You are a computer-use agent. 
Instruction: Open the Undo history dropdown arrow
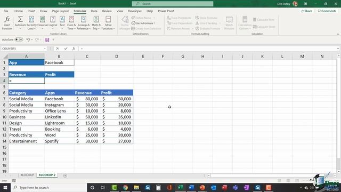coord(32,40)
